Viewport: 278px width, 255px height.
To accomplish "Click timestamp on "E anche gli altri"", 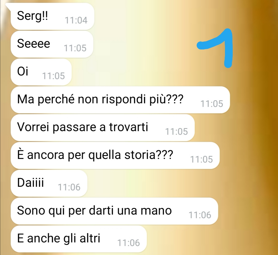I will pyautogui.click(x=128, y=243).
